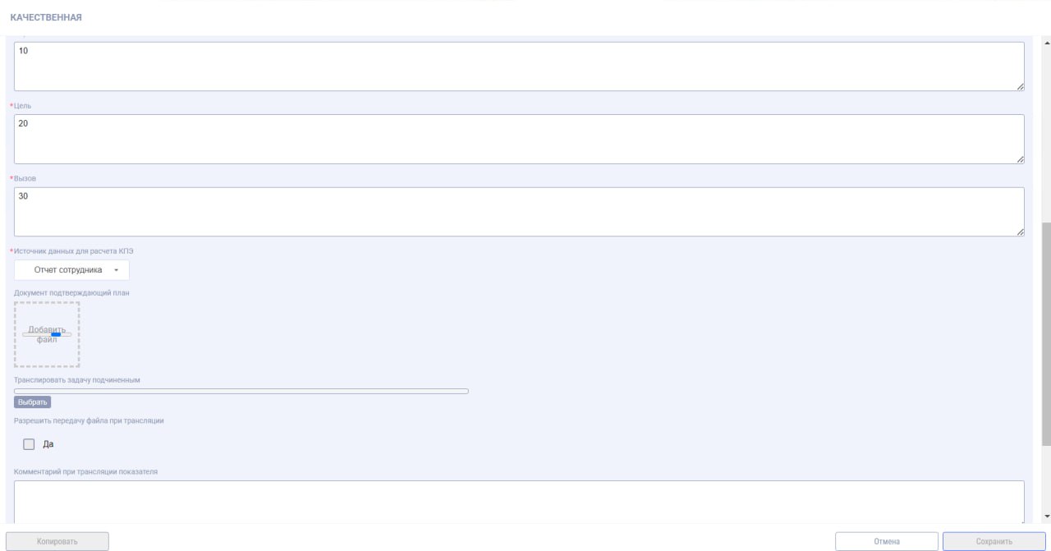This screenshot has height=551, width=1051.
Task: Focus the Вызов text field
Action: point(517,211)
